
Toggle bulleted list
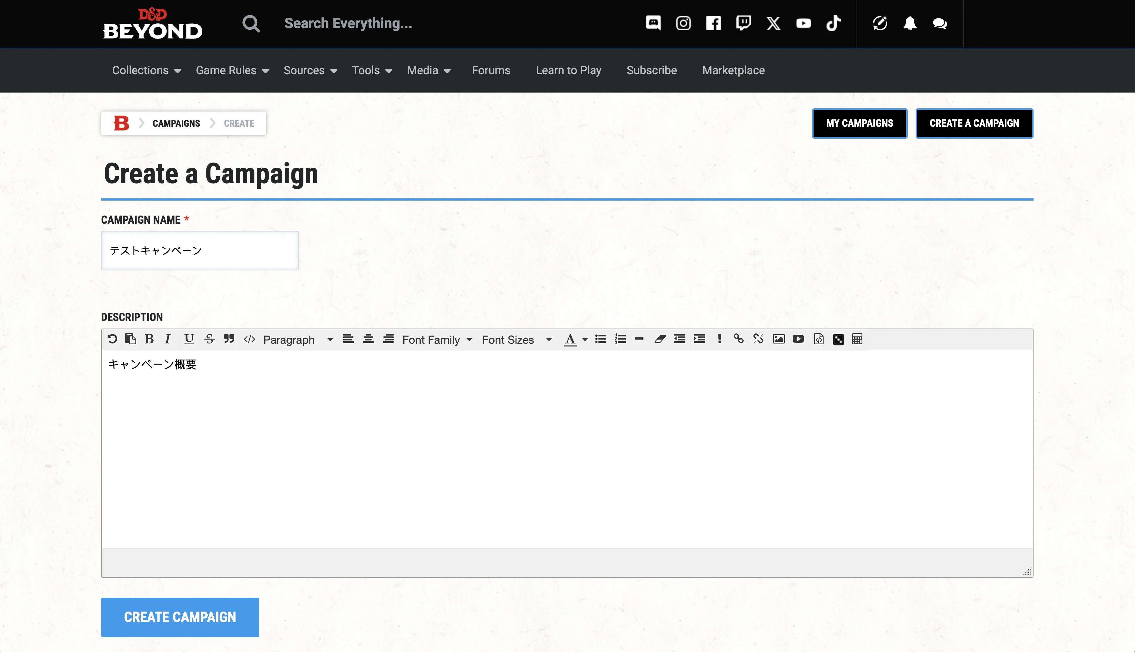click(x=601, y=339)
